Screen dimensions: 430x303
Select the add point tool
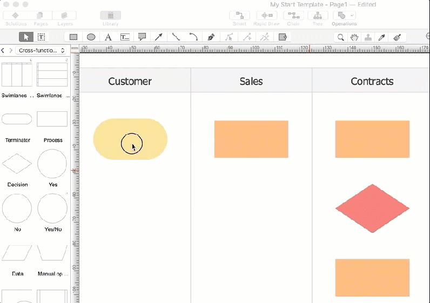click(247, 37)
